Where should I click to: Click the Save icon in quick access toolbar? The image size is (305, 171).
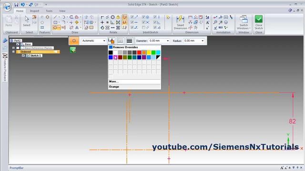(16, 4)
